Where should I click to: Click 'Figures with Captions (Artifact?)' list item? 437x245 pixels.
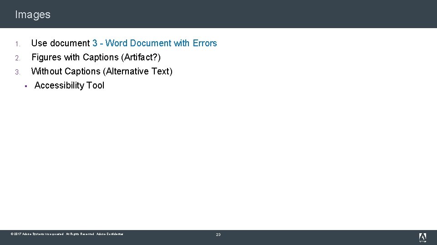tap(96, 58)
